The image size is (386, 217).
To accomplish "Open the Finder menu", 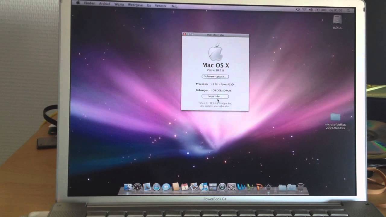I will click(89, 3).
